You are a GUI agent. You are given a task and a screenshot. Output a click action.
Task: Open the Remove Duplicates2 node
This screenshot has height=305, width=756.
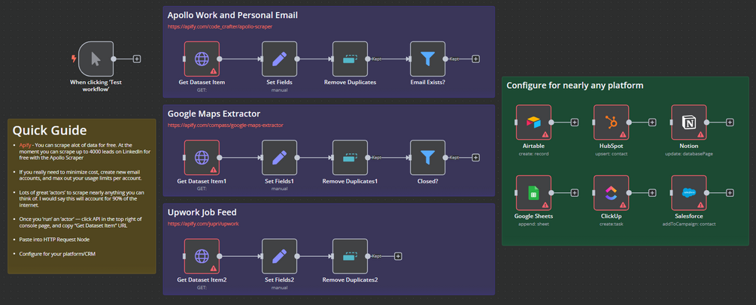(350, 256)
